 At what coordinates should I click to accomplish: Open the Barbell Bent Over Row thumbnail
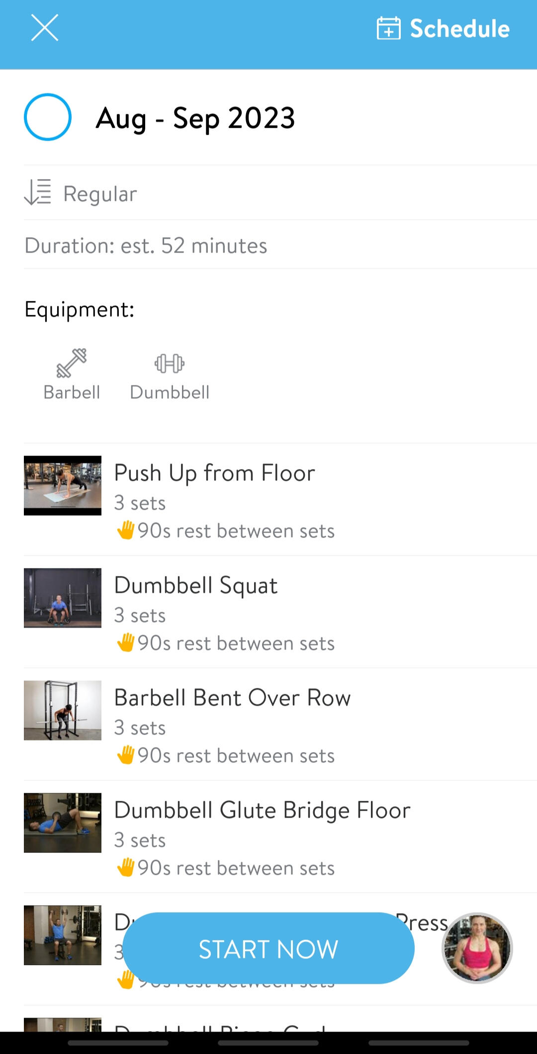63,710
